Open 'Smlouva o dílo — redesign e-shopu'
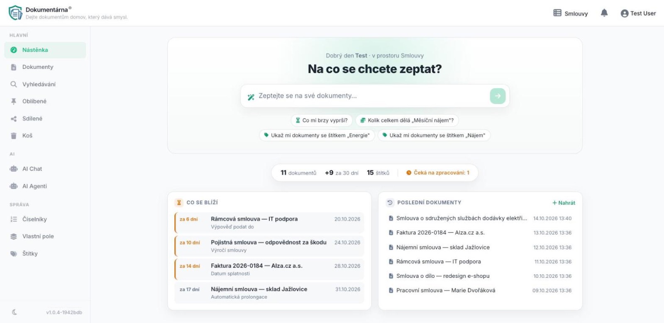 coord(480,276)
